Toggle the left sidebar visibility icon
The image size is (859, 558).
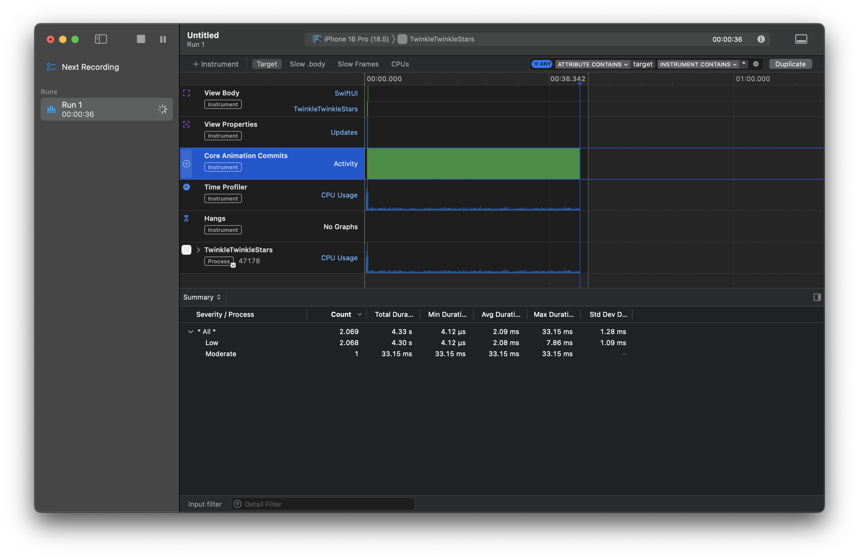coord(101,39)
